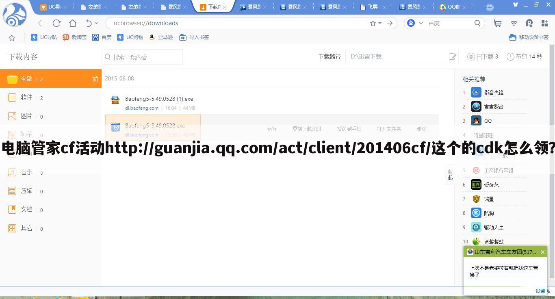The image size is (555, 299).
Task: Edit download path with pencil icon
Action: point(452,56)
